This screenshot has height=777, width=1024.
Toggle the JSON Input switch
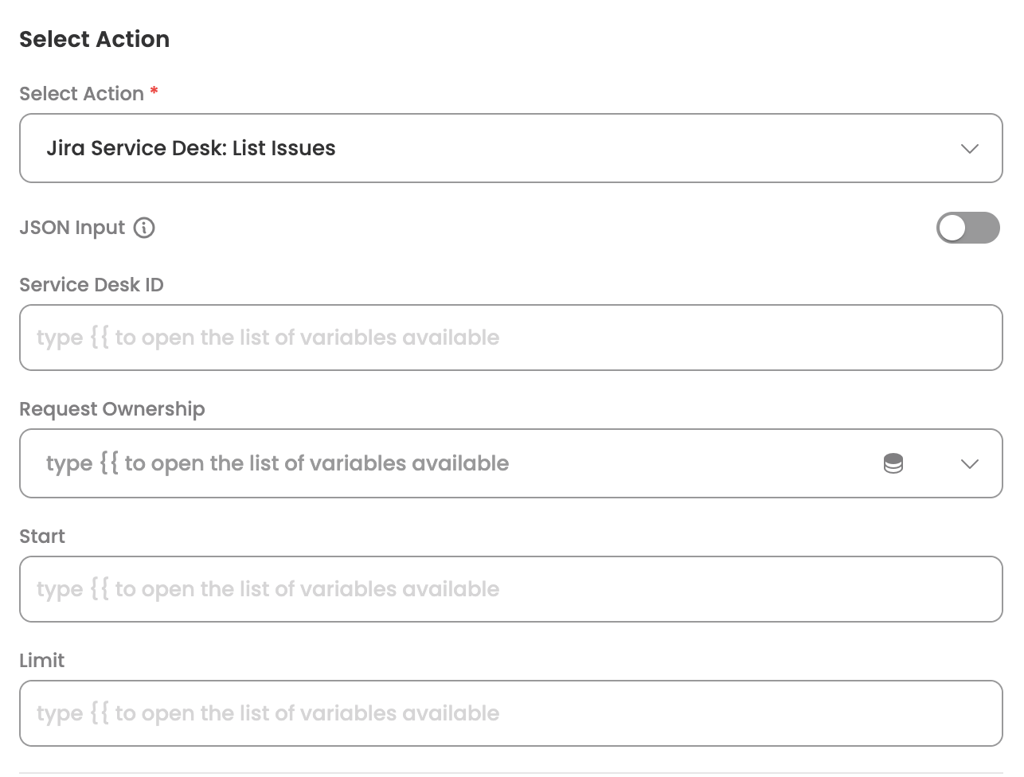(967, 228)
